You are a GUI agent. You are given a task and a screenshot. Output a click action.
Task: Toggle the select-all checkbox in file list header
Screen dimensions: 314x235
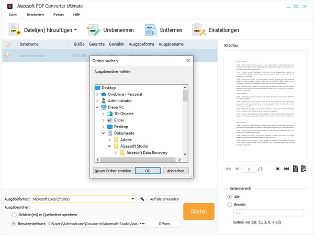click(x=8, y=44)
